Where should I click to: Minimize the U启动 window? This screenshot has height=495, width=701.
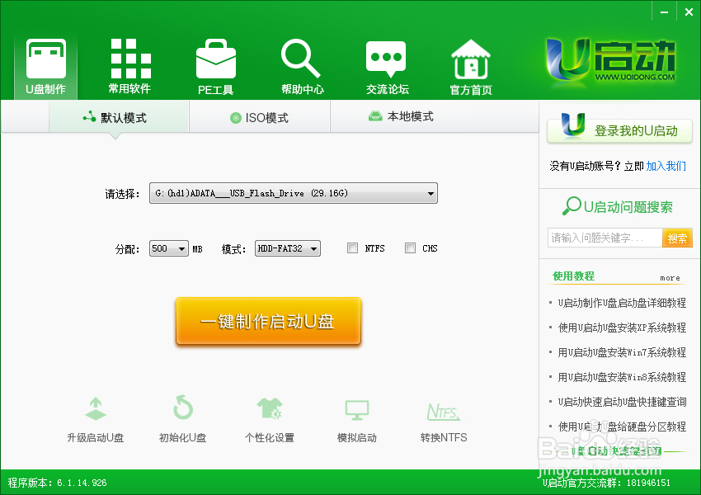point(665,12)
